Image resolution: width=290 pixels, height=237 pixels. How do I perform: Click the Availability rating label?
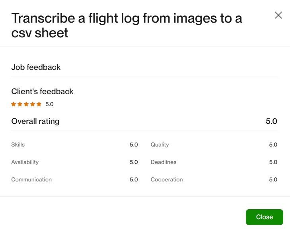point(25,162)
